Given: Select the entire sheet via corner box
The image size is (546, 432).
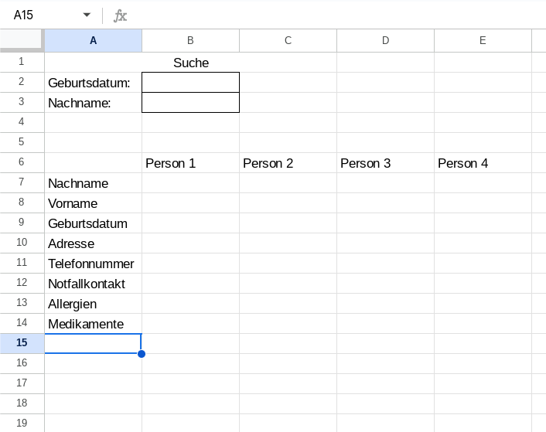Looking at the screenshot, I should pyautogui.click(x=22, y=40).
